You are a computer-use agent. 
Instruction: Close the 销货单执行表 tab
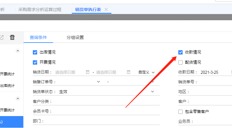click(106, 9)
